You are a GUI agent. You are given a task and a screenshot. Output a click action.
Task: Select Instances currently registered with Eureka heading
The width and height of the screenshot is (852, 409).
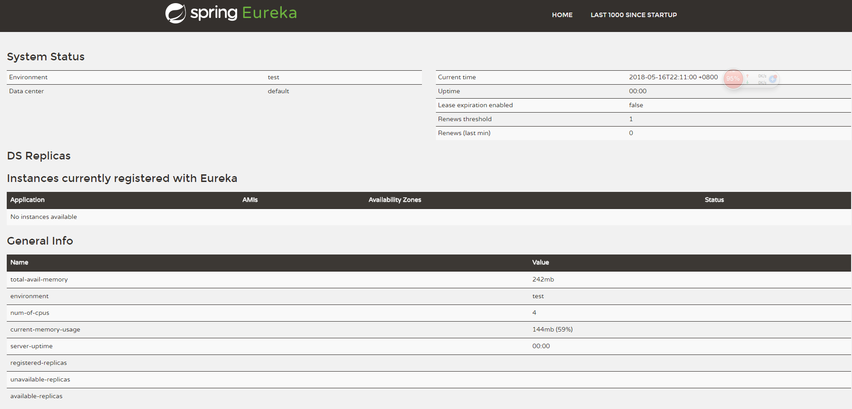[122, 178]
